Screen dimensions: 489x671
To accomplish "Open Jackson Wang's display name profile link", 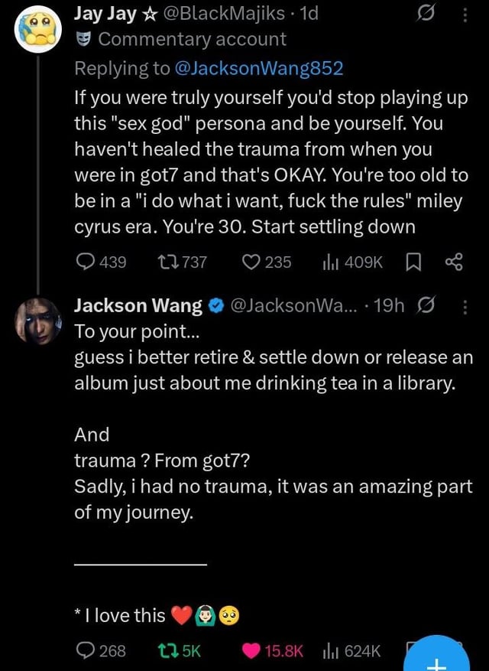I will tap(138, 307).
